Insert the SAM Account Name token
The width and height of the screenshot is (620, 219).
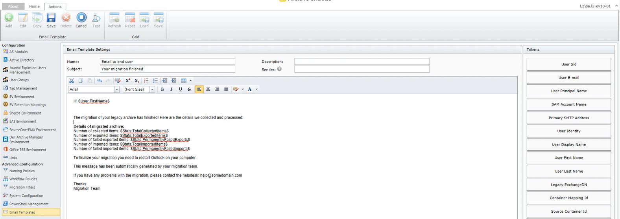coord(568,104)
